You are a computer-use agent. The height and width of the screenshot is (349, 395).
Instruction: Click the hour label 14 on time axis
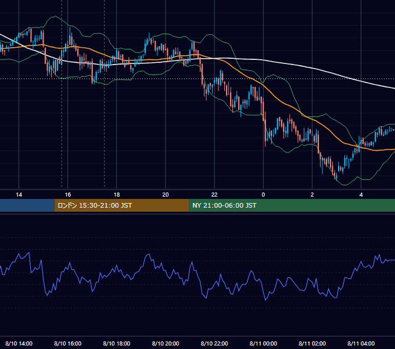19,195
